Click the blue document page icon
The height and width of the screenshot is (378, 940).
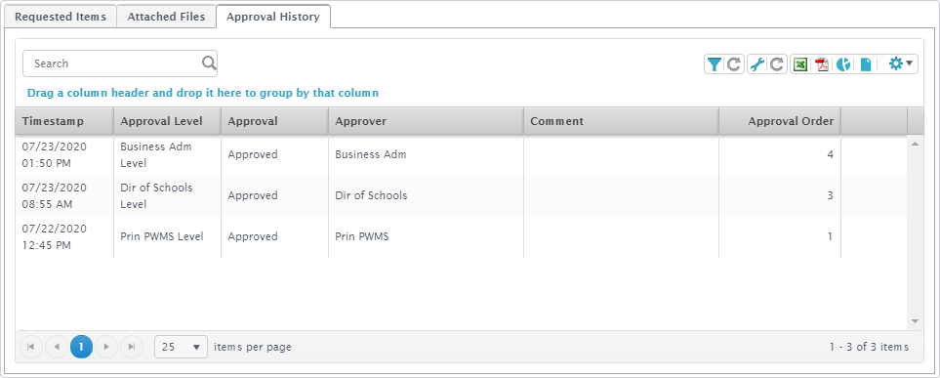tap(866, 64)
